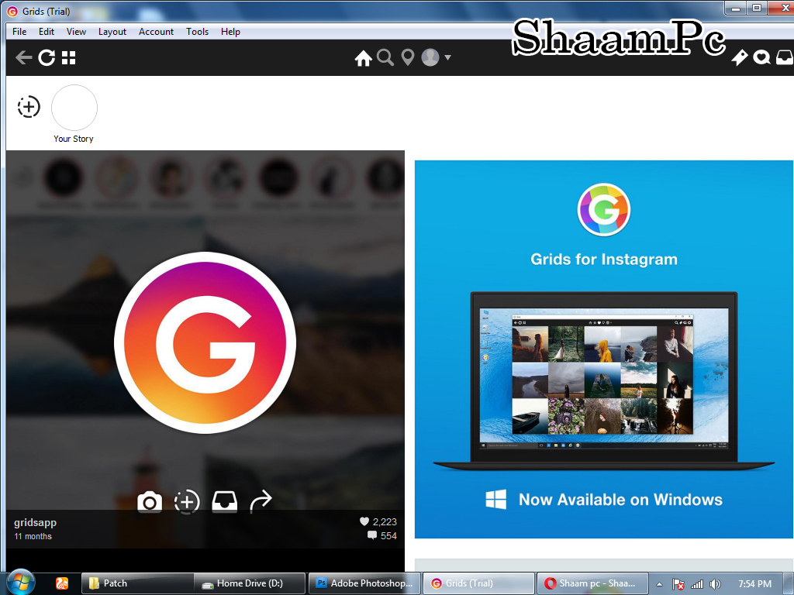Click the inbox tray icon on the post
The image size is (794, 595).
coord(224,502)
